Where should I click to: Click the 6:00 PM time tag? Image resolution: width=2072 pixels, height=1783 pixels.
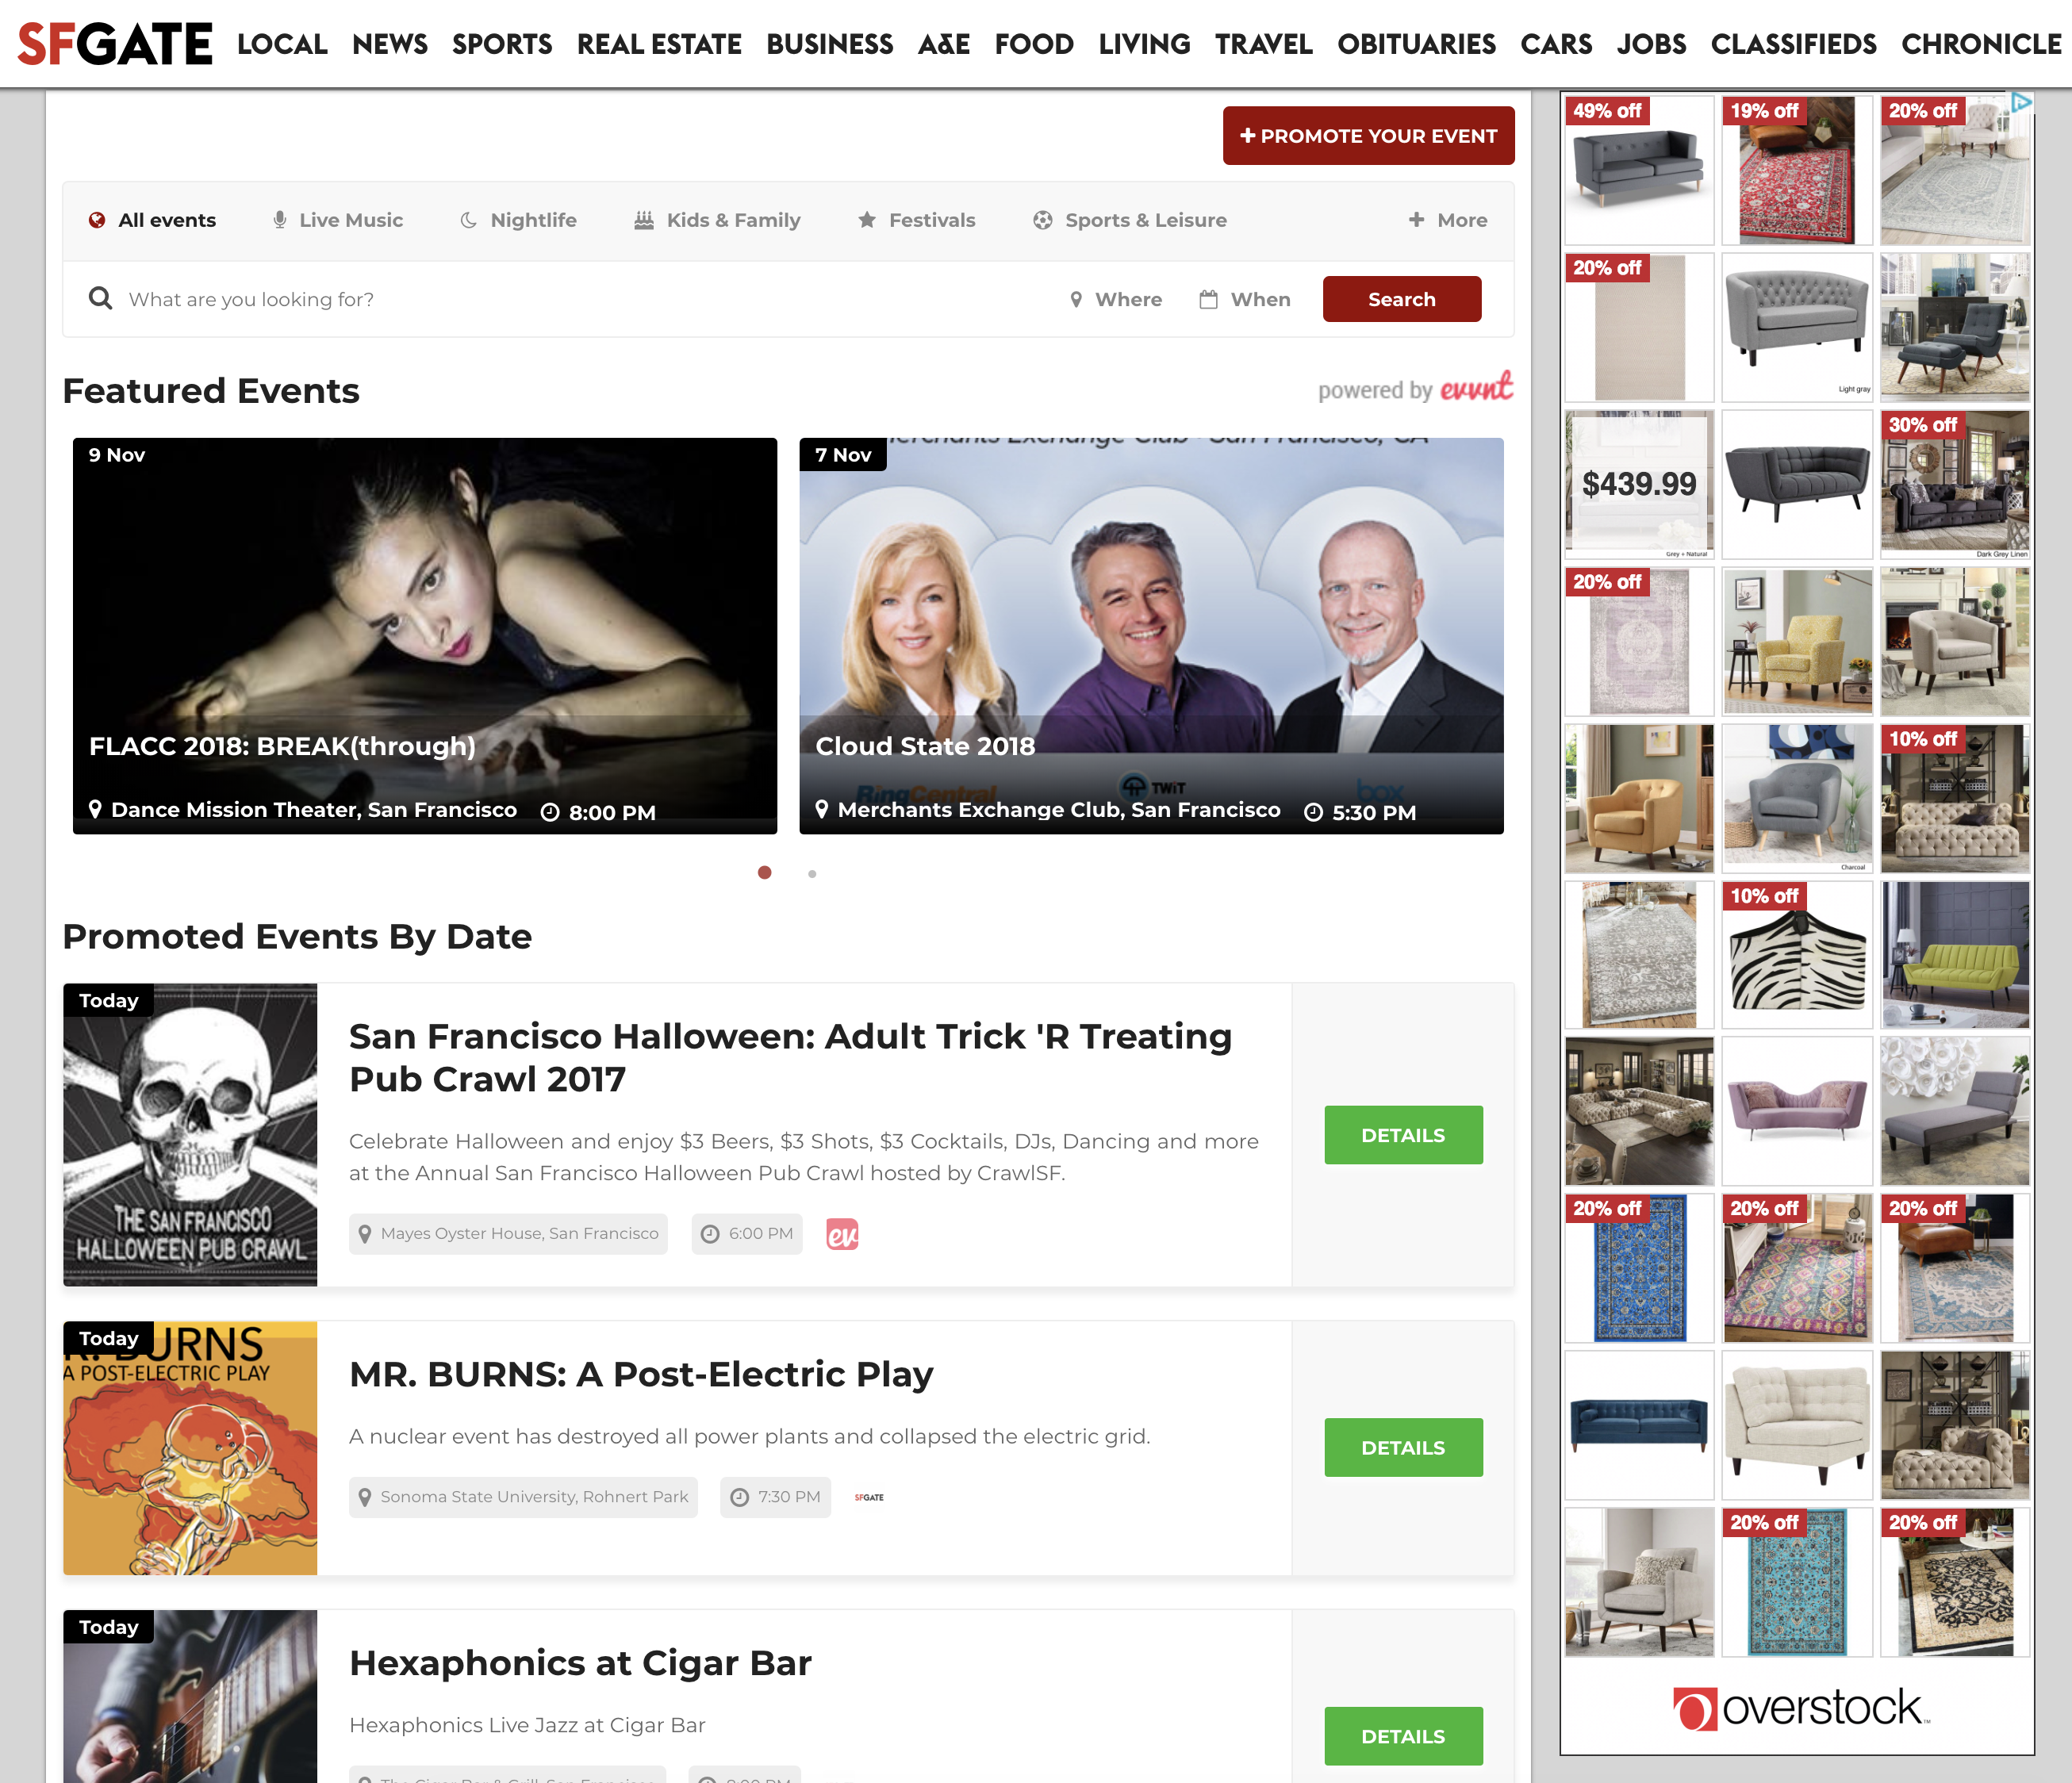747,1234
